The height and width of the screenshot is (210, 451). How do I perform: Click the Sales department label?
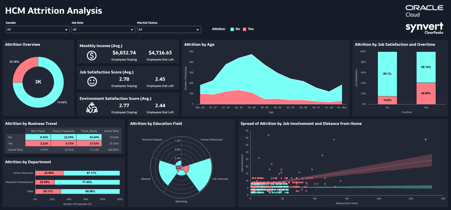30,191
